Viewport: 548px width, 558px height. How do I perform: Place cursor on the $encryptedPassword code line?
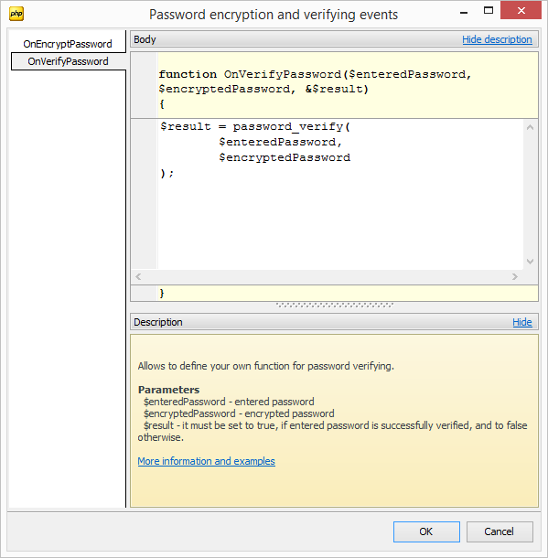285,157
